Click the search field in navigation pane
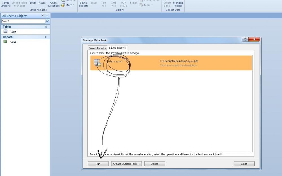The width and height of the screenshot is (282, 176). [23, 21]
